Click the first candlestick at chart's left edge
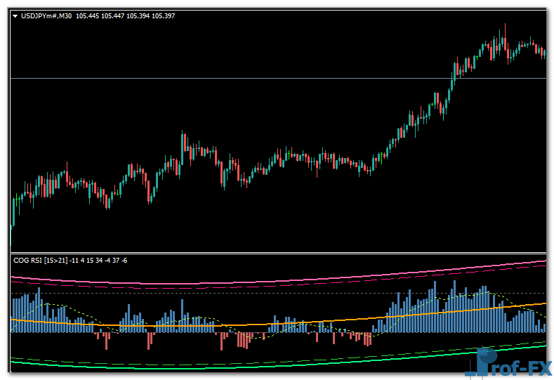The width and height of the screenshot is (554, 380). coord(13,211)
